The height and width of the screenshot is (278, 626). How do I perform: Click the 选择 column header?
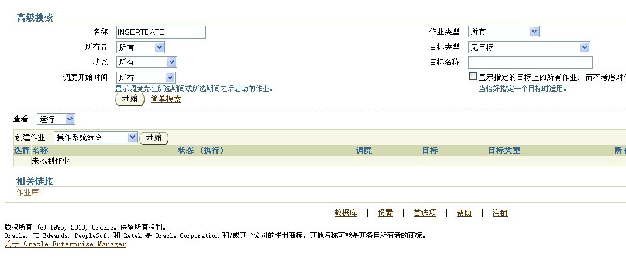tap(22, 150)
